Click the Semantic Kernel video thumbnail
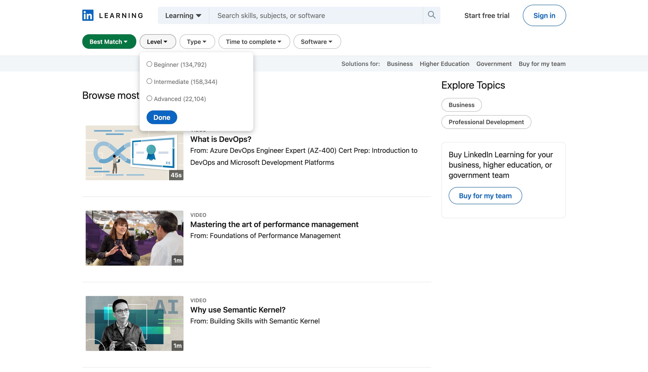Viewport: 648px width, 372px height. [x=134, y=323]
